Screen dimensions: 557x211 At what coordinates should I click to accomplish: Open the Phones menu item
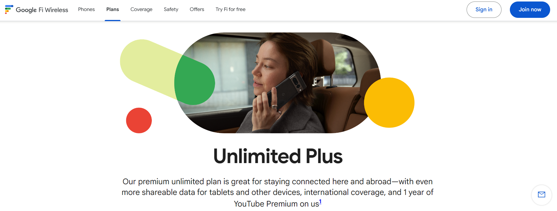point(87,10)
